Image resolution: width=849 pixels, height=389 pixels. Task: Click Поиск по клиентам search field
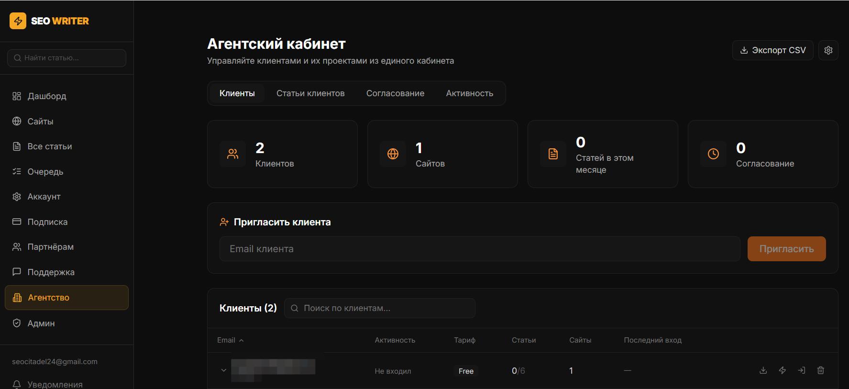380,308
